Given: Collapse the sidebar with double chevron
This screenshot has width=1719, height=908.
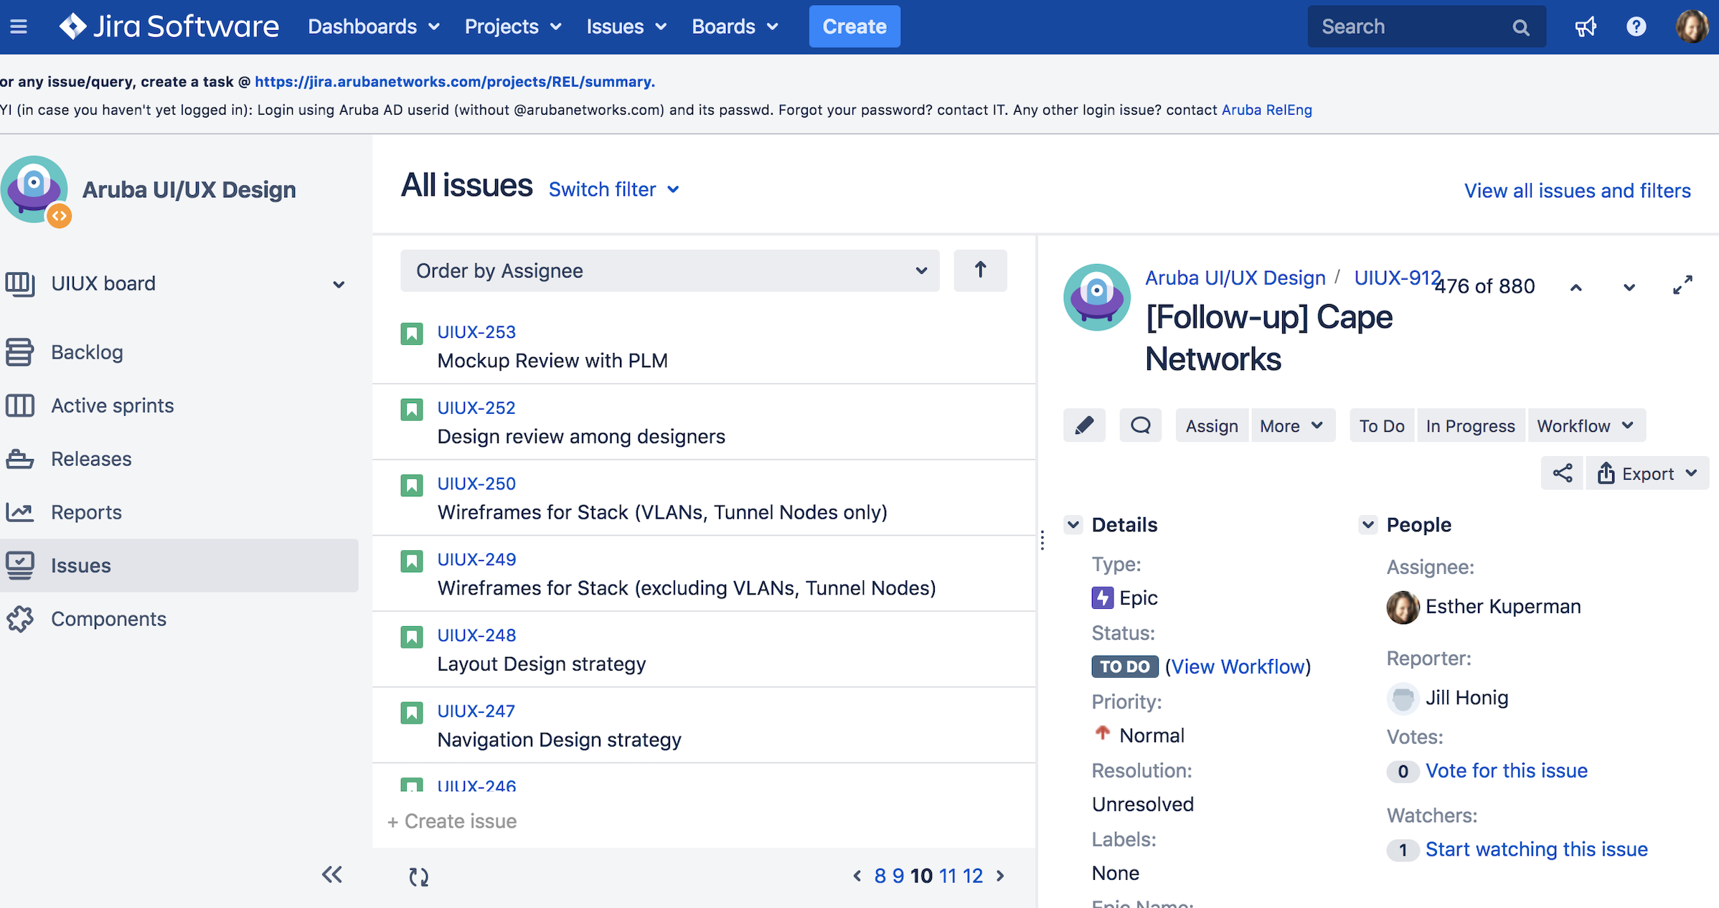Looking at the screenshot, I should (x=331, y=874).
